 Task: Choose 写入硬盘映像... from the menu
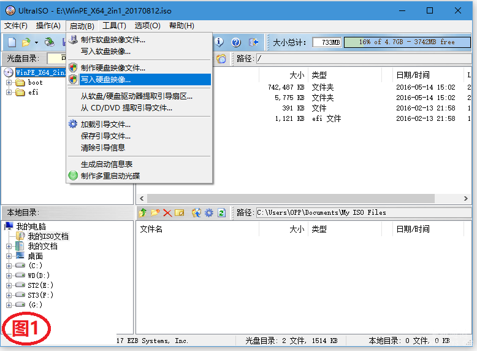tap(139, 79)
